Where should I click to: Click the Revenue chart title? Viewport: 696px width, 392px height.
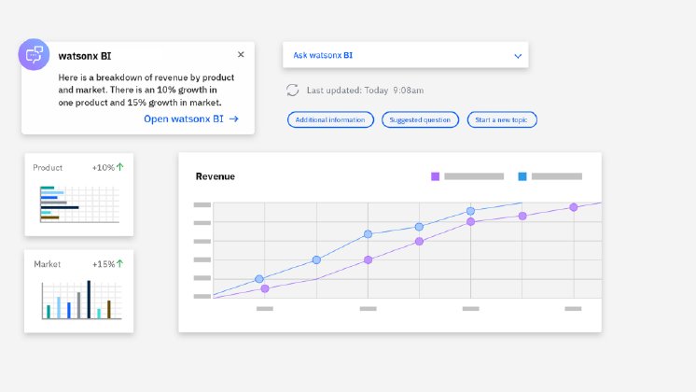216,176
